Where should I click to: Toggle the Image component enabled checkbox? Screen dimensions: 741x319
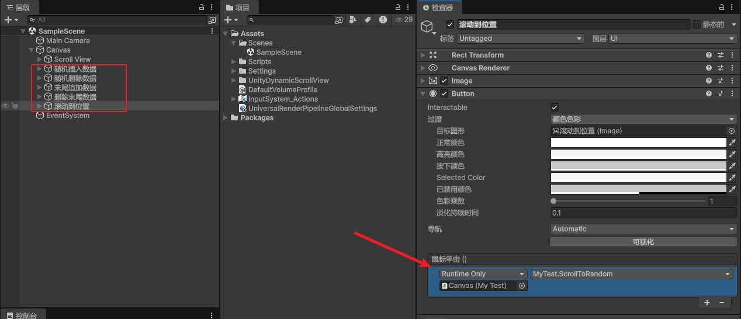pos(444,81)
